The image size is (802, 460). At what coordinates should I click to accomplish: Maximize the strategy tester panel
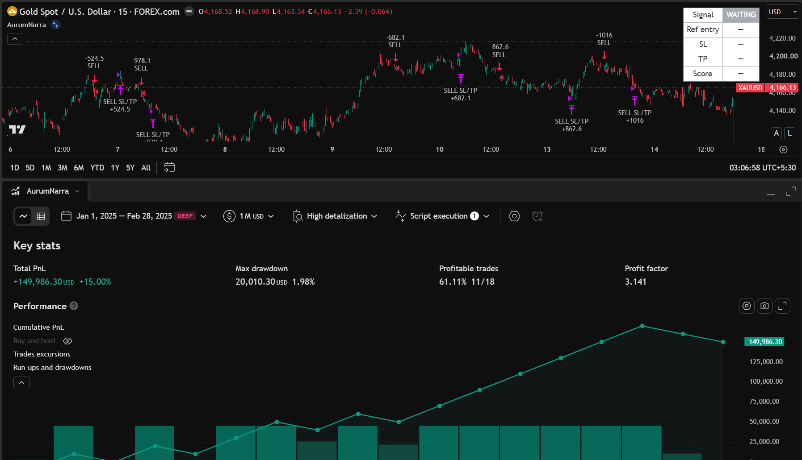[x=791, y=191]
